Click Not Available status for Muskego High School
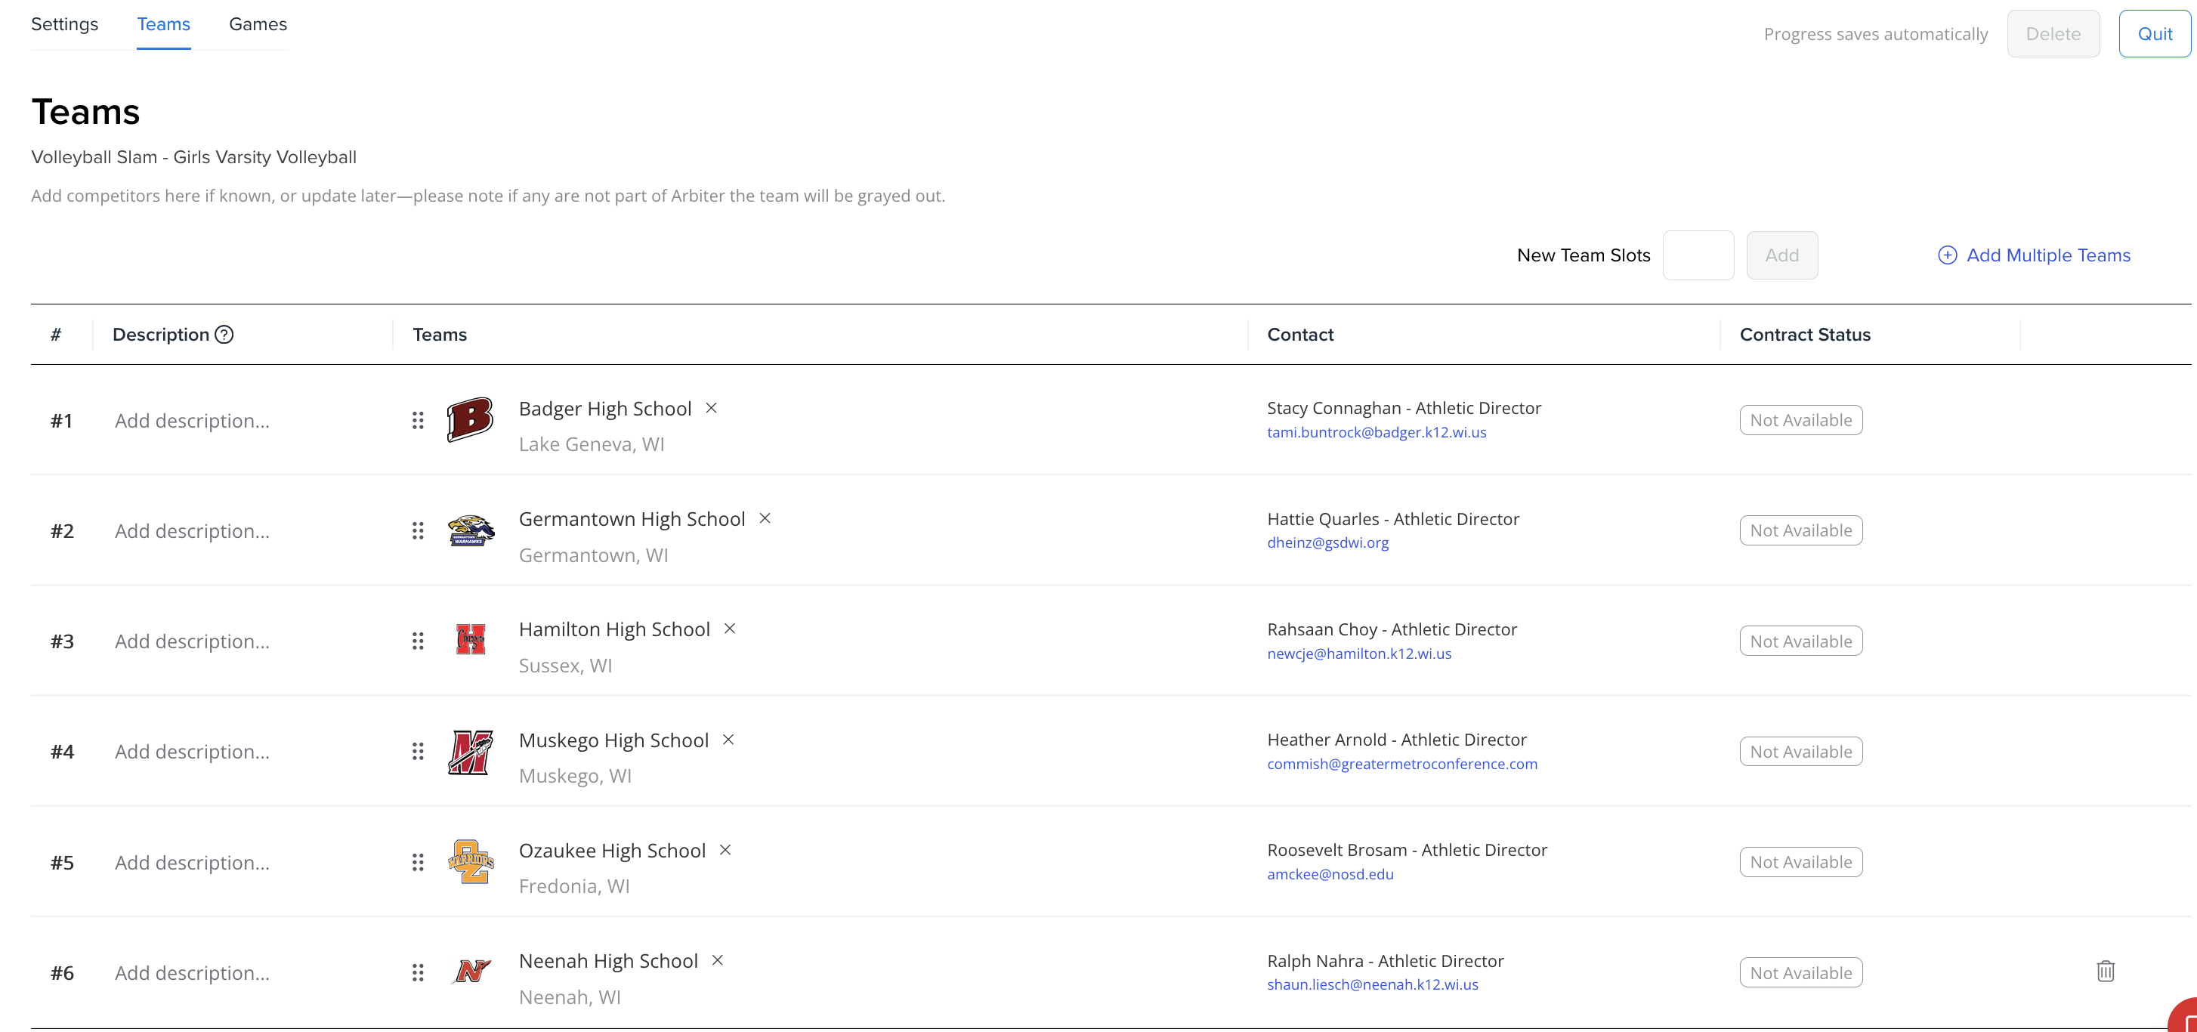Screen dimensions: 2197x1032 tap(1801, 752)
